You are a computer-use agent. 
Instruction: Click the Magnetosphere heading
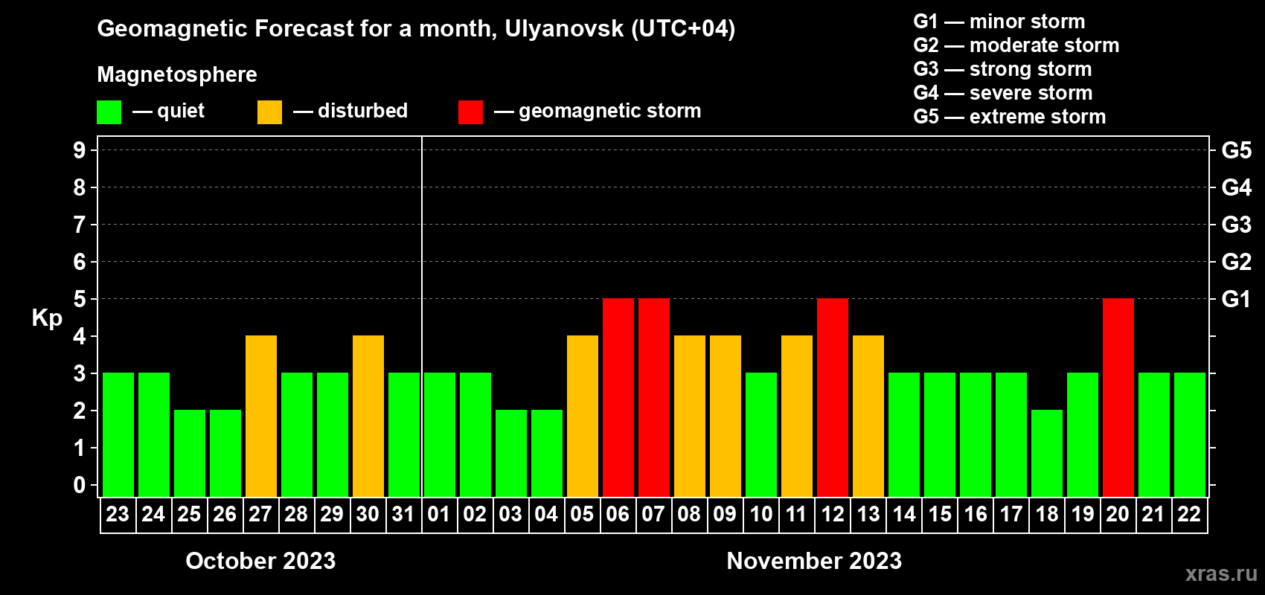pos(177,75)
